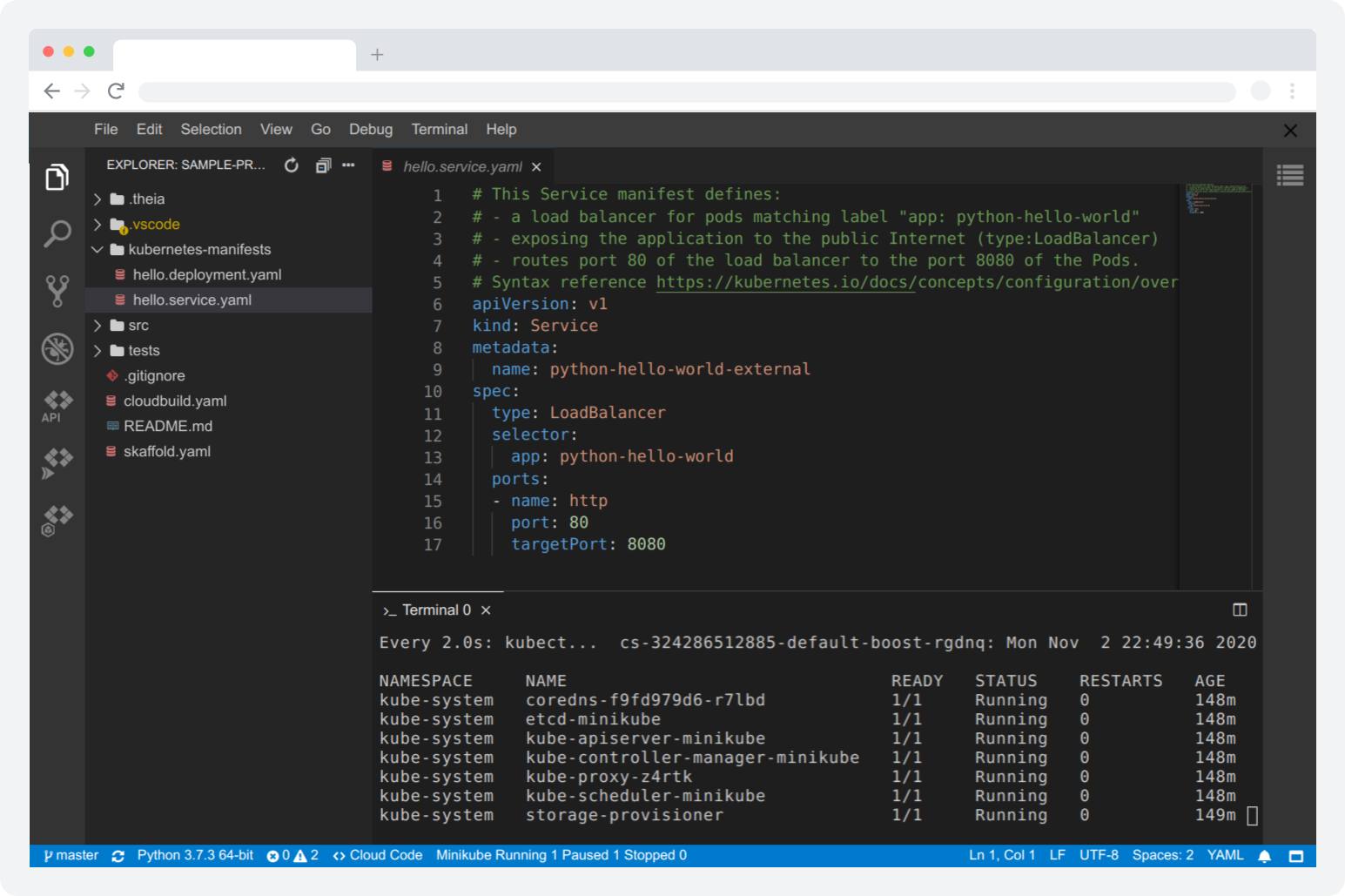Collapse the kubernetes-manifests folder
Image resolution: width=1345 pixels, height=896 pixels.
click(98, 249)
